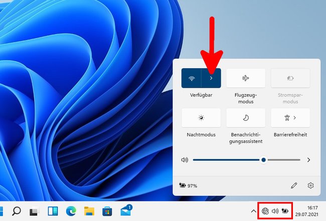Expand the Wi-Fi networks list chevron
Viewport: 326px width, 221px height.
211,78
